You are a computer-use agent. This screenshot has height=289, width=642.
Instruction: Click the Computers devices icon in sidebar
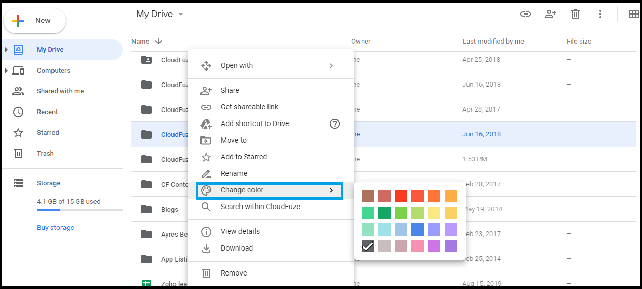[x=18, y=71]
